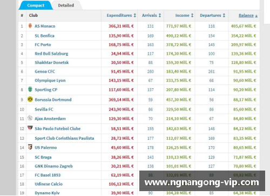This screenshot has width=270, height=196.
Task: Click AS Monaco balance 405,67 Mill. €
Action: [244, 26]
